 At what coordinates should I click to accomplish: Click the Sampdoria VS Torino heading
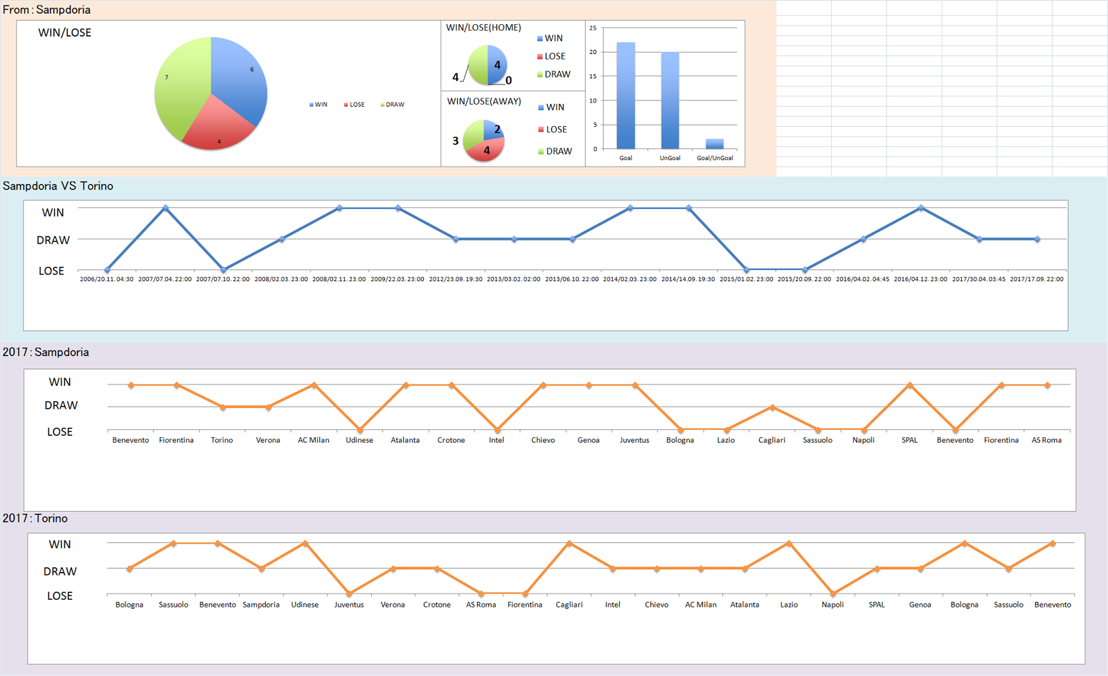[x=58, y=186]
